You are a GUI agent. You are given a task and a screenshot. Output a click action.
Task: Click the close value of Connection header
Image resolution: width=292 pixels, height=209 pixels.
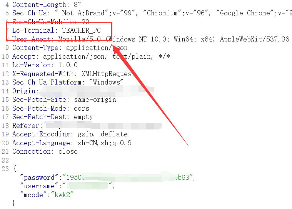[x=68, y=151]
